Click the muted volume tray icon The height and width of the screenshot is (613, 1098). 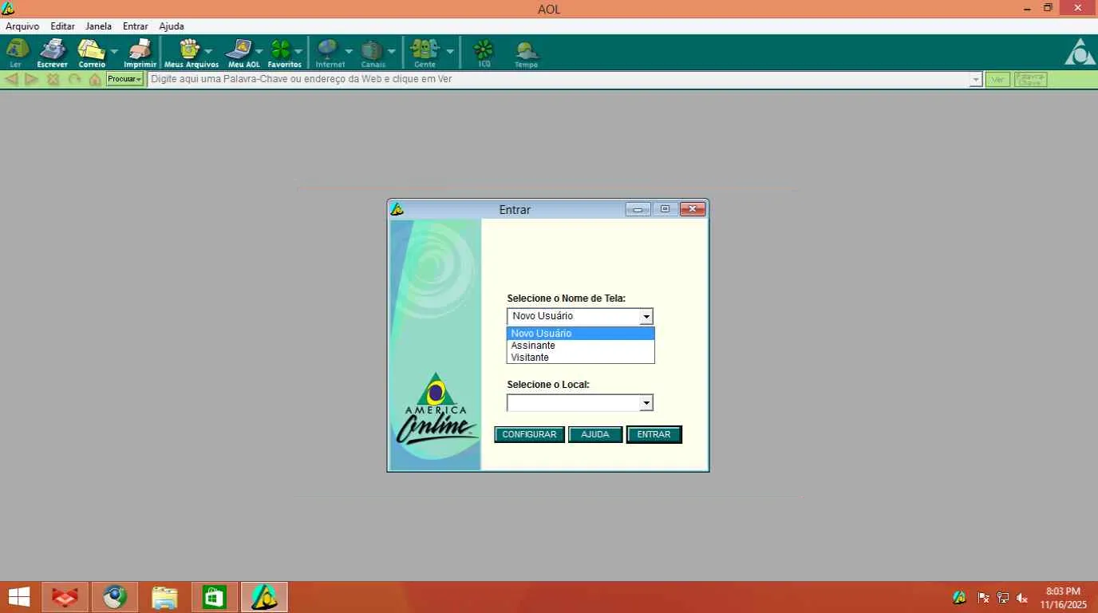(1022, 597)
